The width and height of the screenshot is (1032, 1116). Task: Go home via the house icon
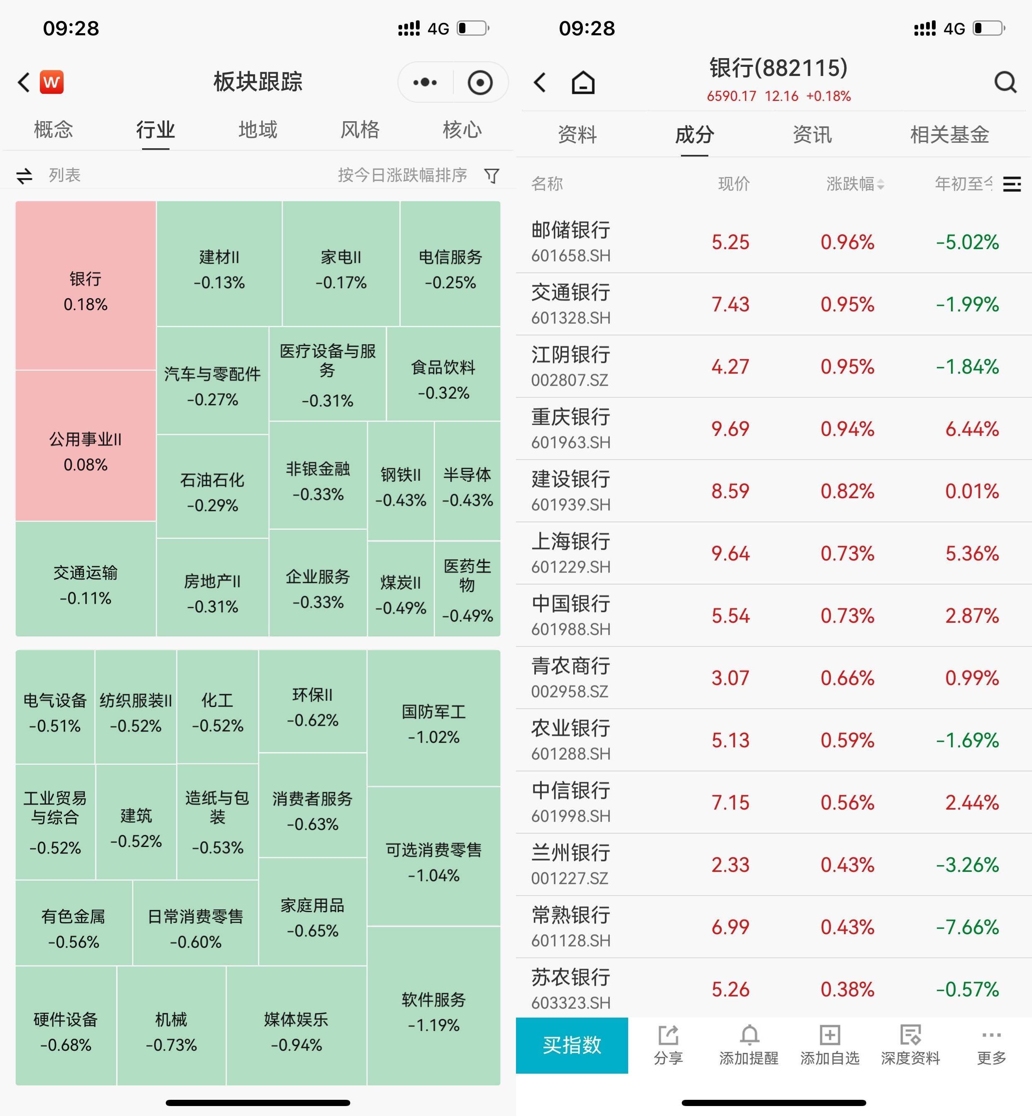pos(583,83)
